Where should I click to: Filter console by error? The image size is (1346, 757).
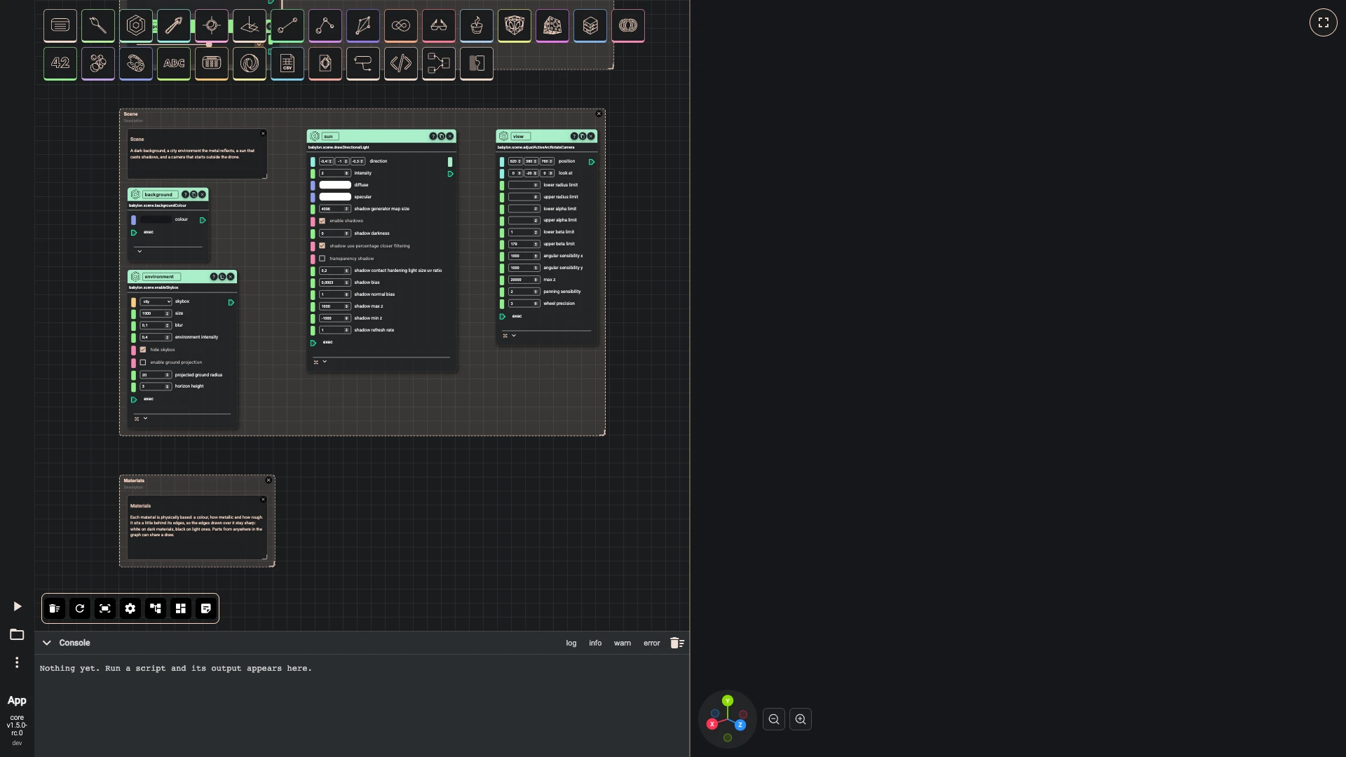[652, 643]
